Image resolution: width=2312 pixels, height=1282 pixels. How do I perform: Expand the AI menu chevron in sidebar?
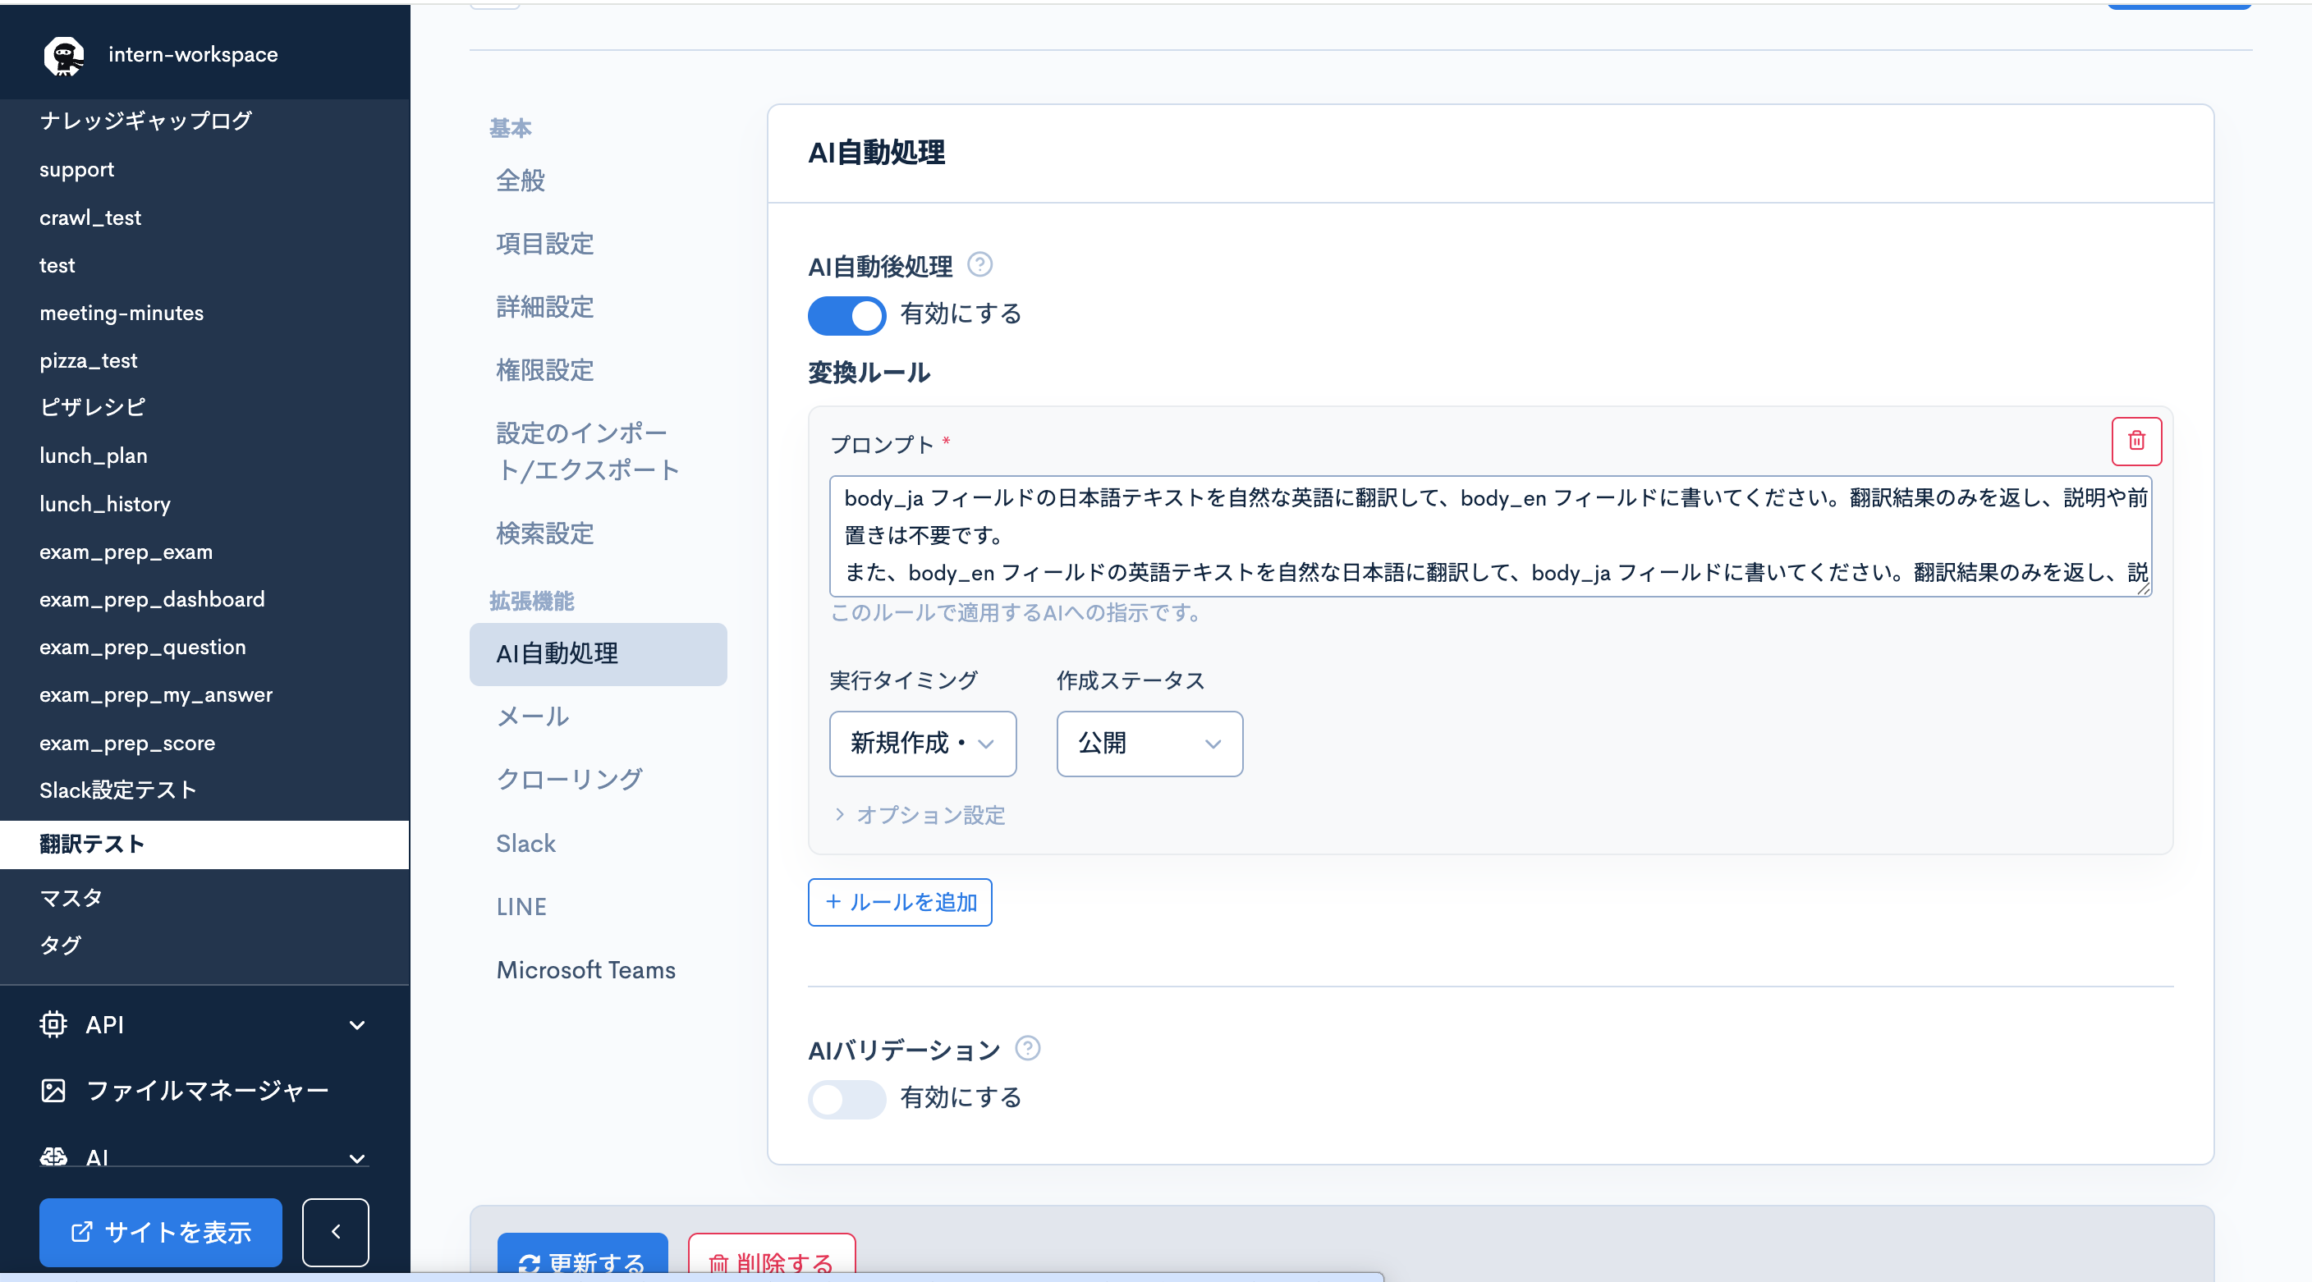tap(356, 1158)
